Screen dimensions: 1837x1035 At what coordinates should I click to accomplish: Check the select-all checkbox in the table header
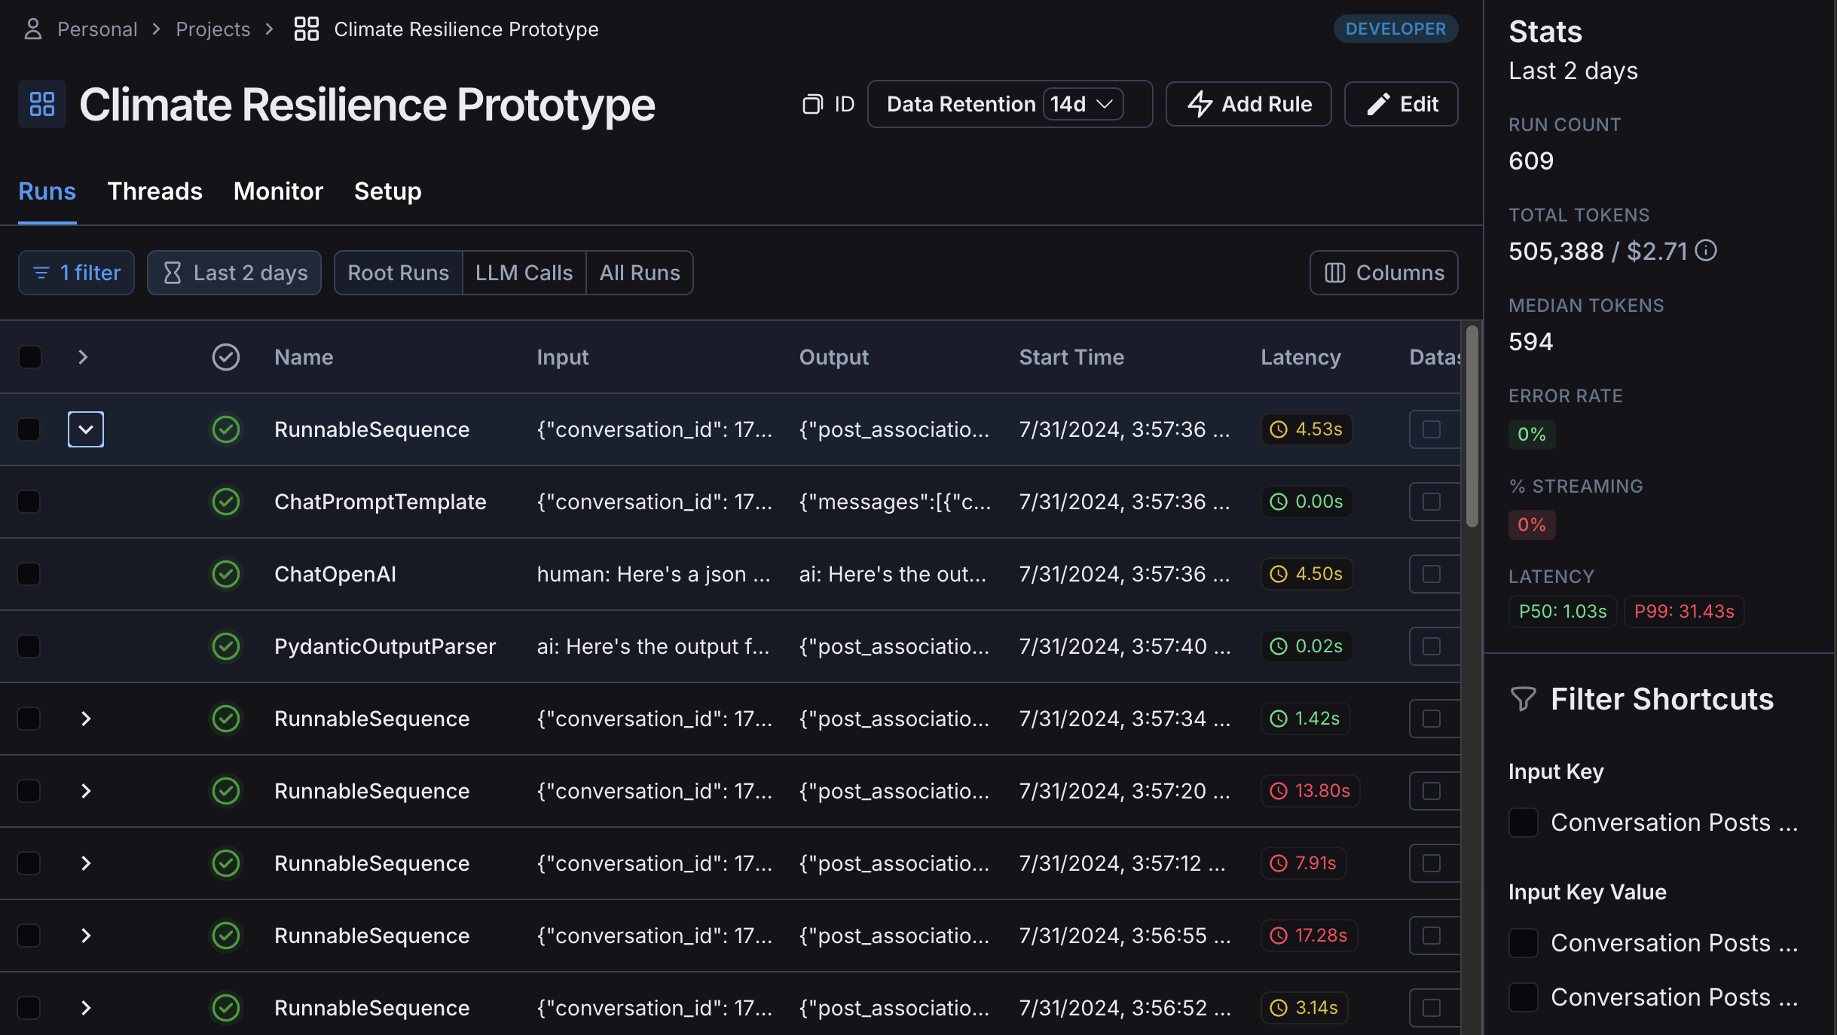(x=30, y=357)
